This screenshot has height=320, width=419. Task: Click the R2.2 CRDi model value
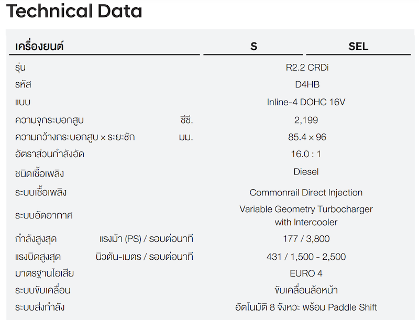pos(307,68)
